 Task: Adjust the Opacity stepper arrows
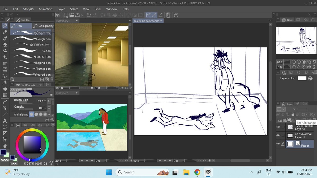click(45, 108)
